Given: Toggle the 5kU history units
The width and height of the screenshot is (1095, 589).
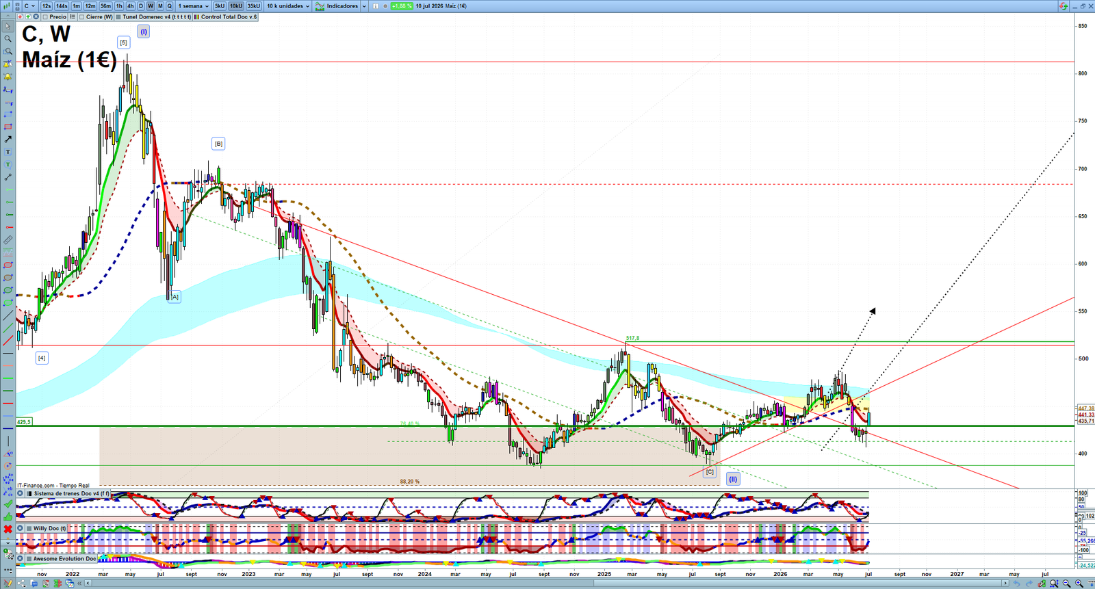Looking at the screenshot, I should (x=219, y=6).
